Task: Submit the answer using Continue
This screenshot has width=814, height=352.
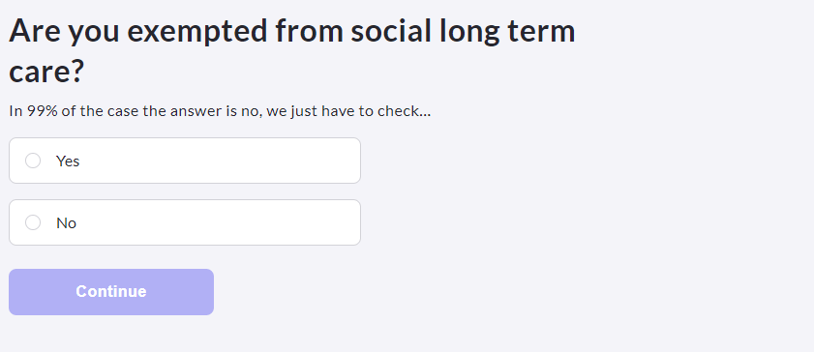Action: 111,292
